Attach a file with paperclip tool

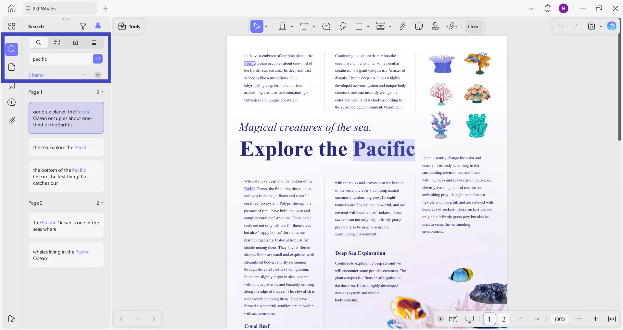[x=403, y=27]
